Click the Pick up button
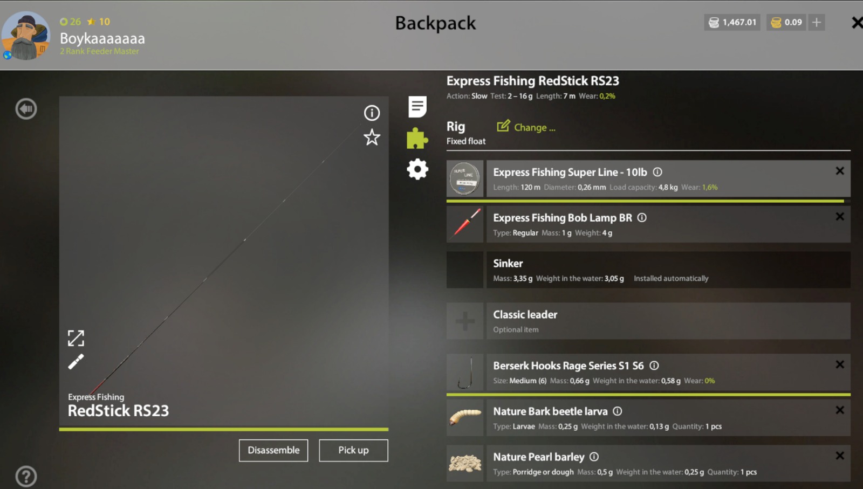The height and width of the screenshot is (489, 863). [353, 450]
